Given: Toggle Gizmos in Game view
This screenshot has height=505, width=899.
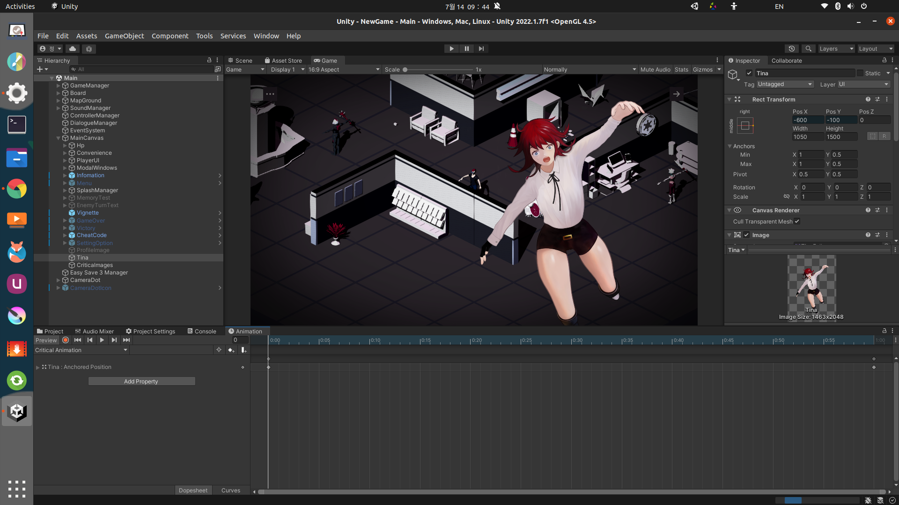Looking at the screenshot, I should point(703,69).
